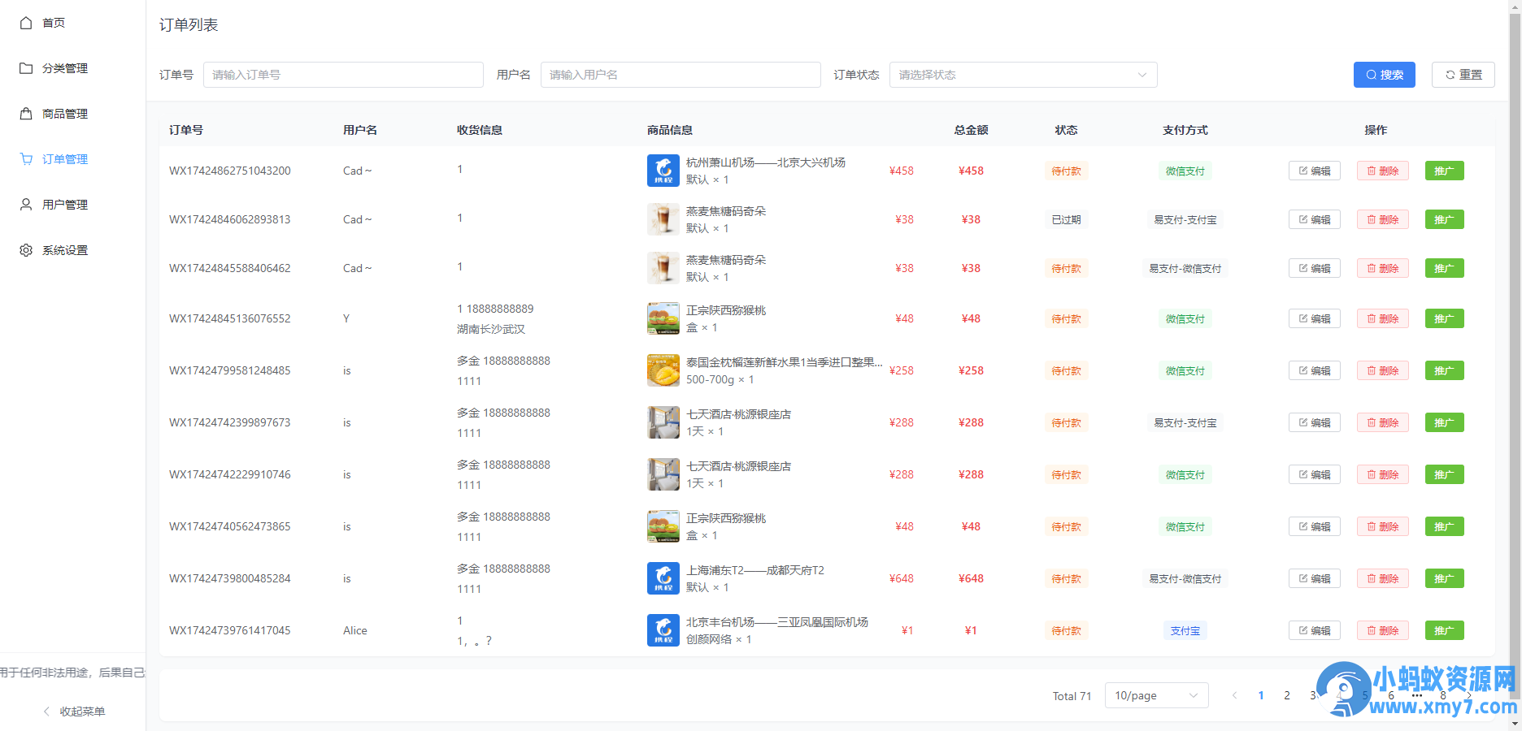
Task: Click the cart icon for 订单管理
Action: 25,159
